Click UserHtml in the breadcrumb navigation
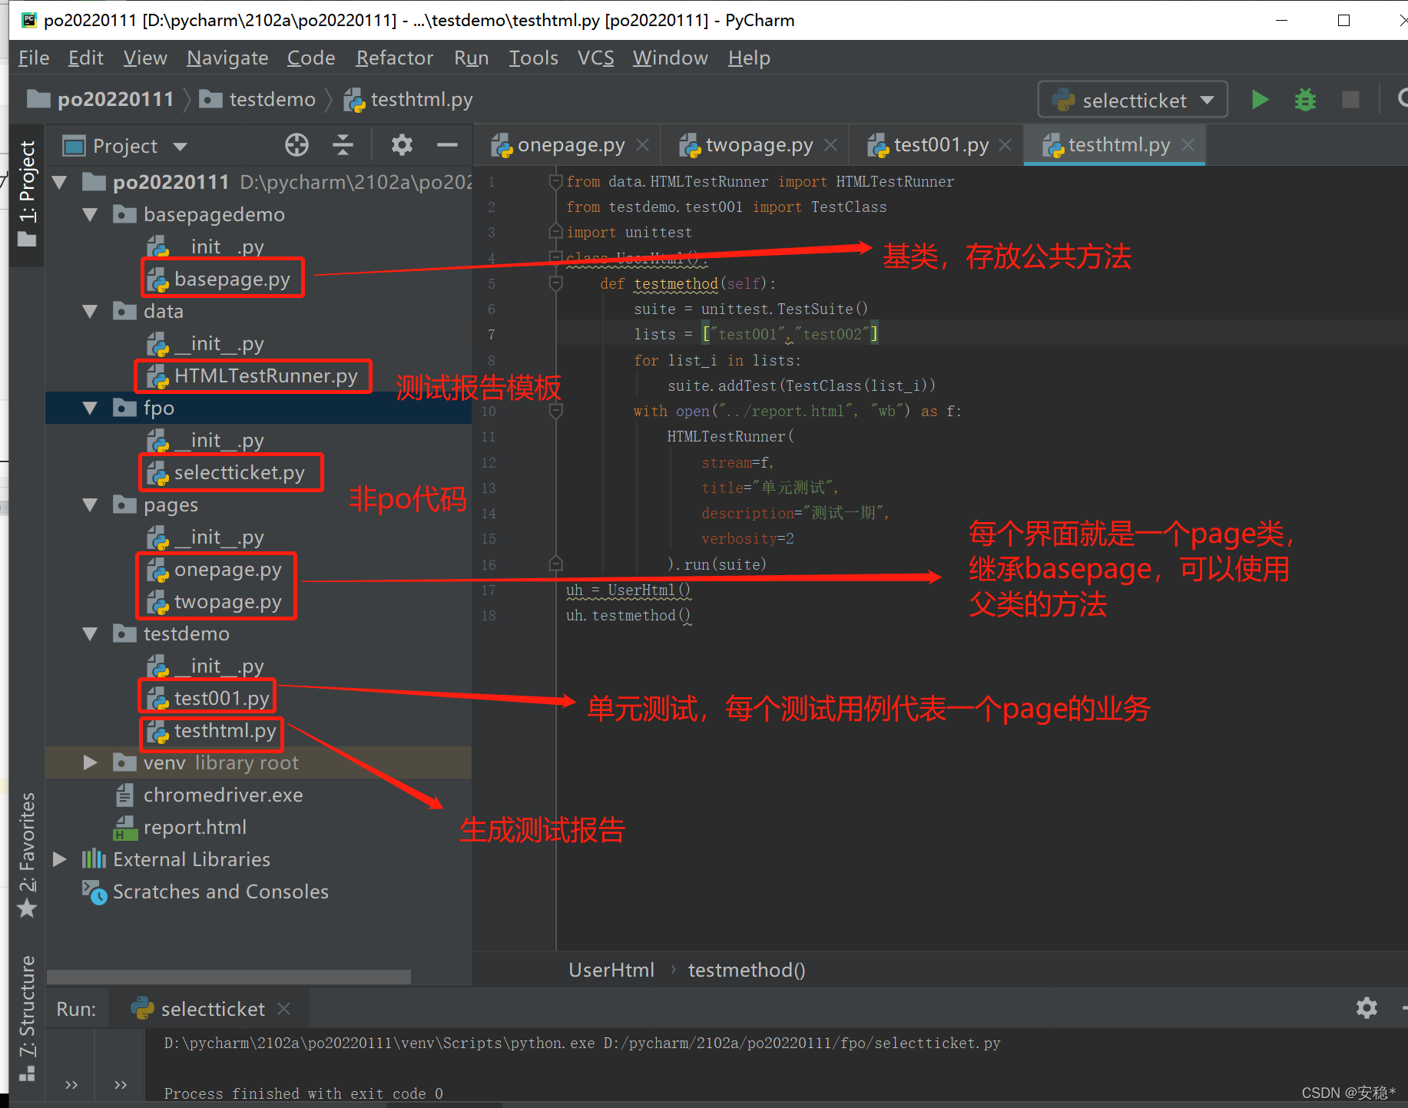 [611, 970]
